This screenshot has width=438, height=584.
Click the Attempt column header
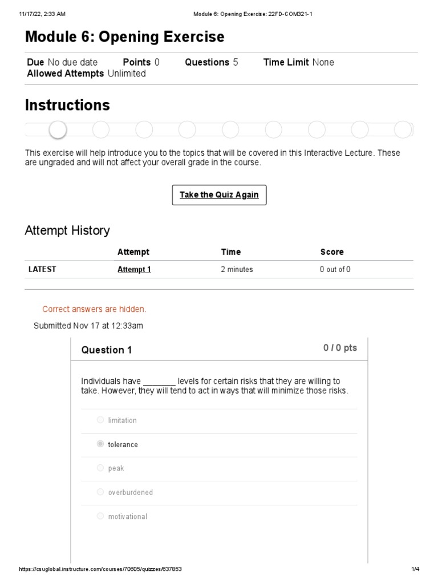point(133,252)
